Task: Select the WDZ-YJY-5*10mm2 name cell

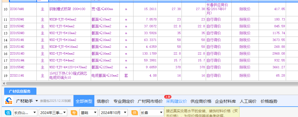Action: [x=70, y=33]
